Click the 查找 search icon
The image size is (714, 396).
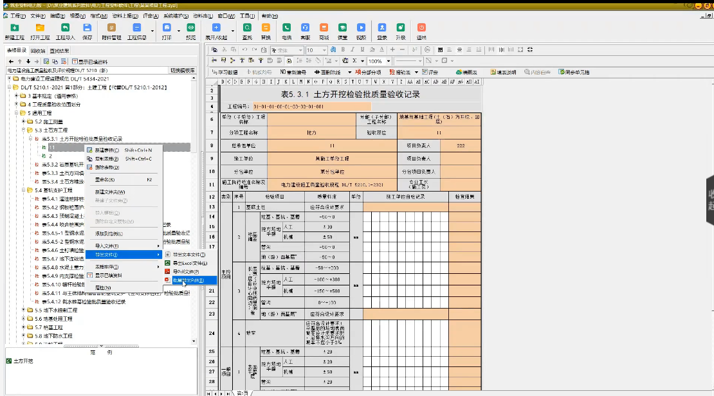click(247, 32)
